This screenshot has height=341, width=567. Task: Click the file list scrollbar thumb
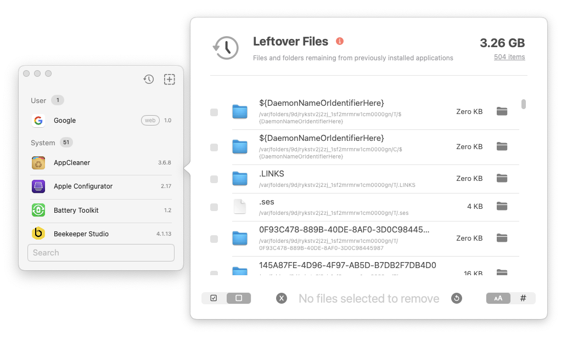coord(524,104)
